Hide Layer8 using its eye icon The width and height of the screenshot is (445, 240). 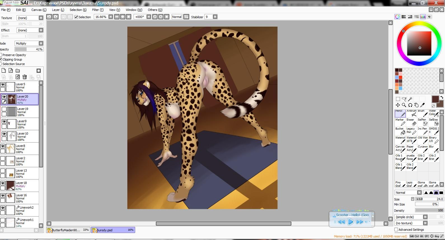click(3, 146)
